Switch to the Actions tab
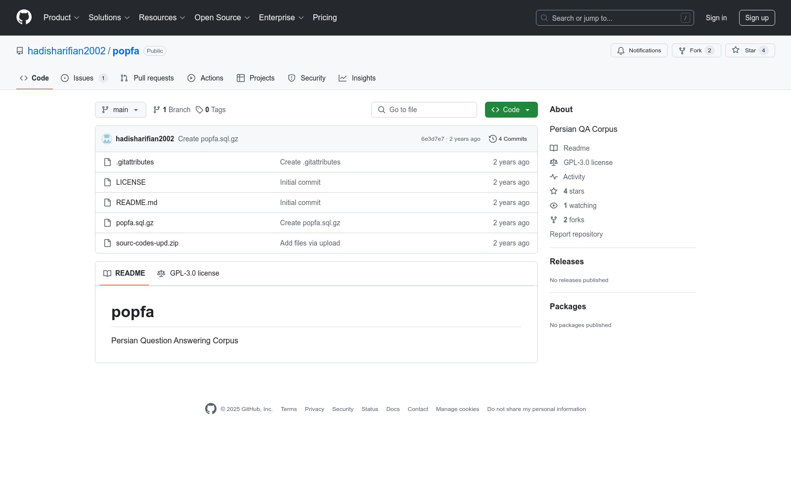The width and height of the screenshot is (791, 494). pyautogui.click(x=206, y=78)
